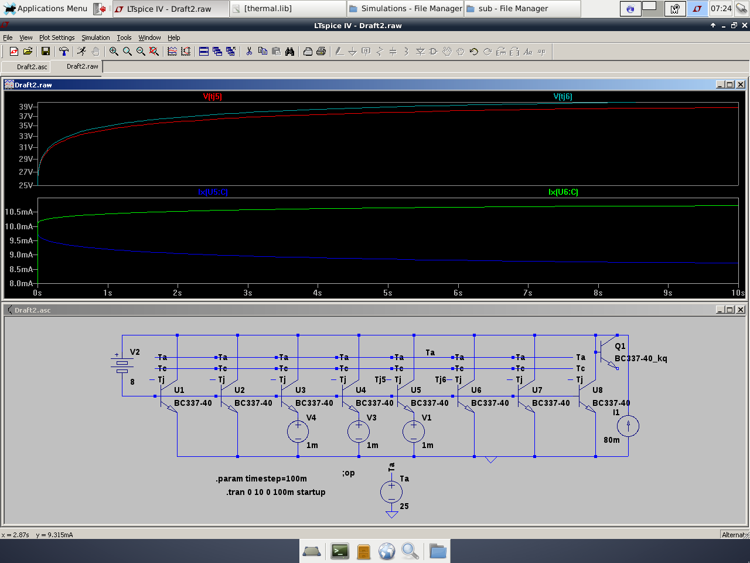Screen dimensions: 750x563
Task: Click the Halt hand icon
Action: [95, 52]
